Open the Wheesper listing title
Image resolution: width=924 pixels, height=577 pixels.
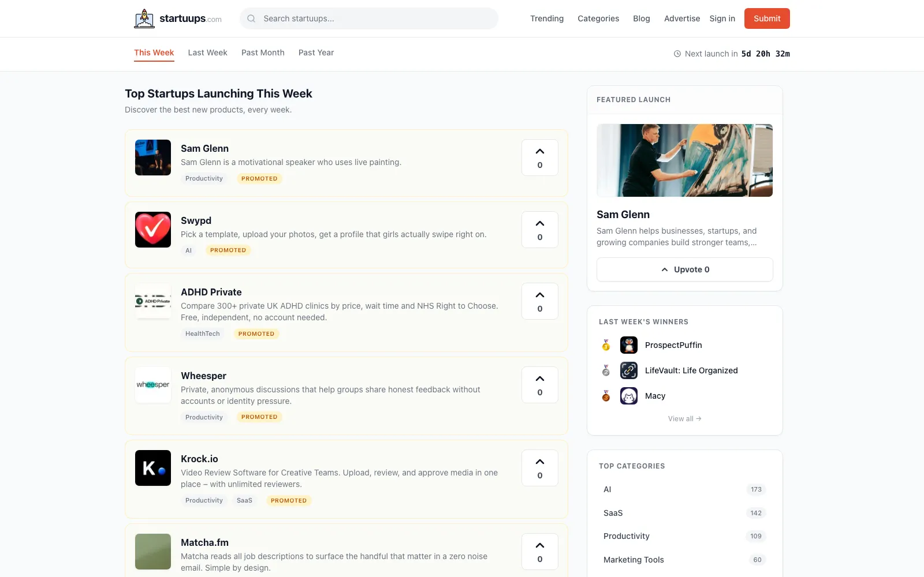click(203, 376)
